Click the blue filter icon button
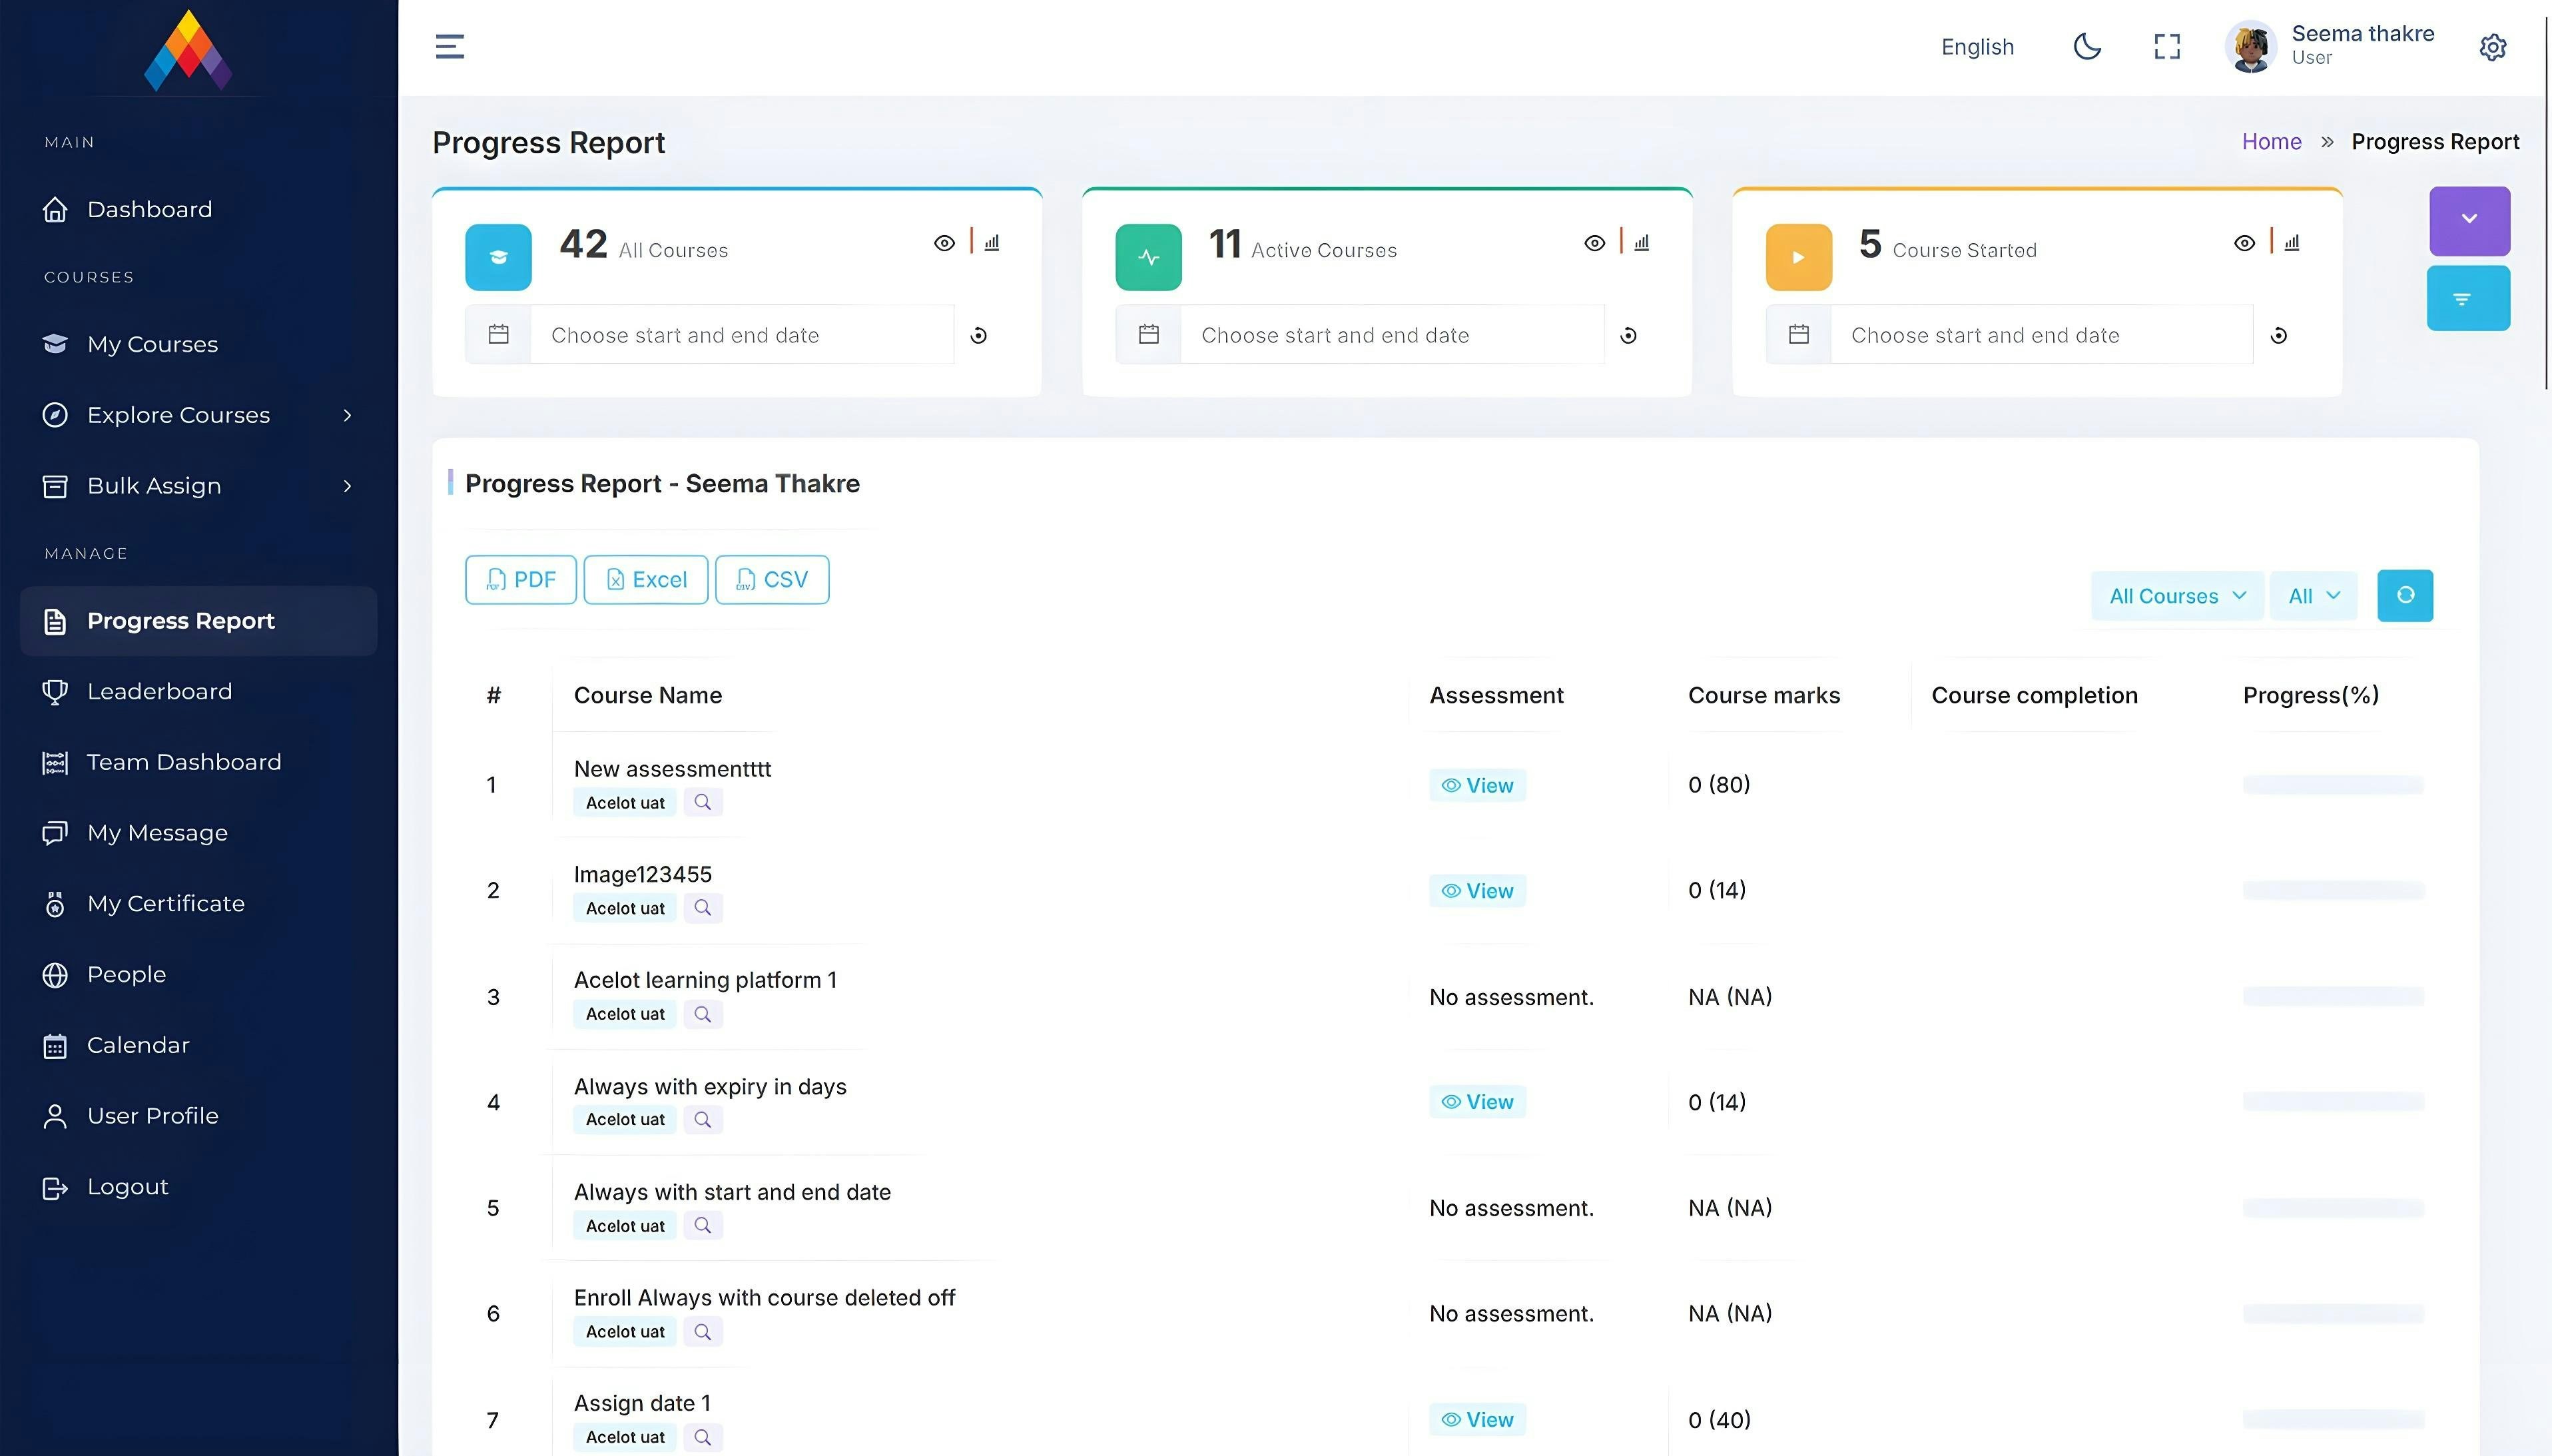The width and height of the screenshot is (2552, 1456). coord(2467,298)
